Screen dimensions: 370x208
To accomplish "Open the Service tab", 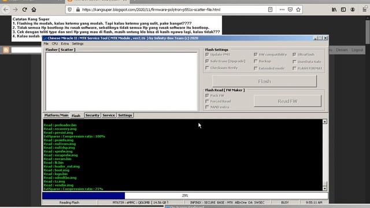I will [x=109, y=115].
